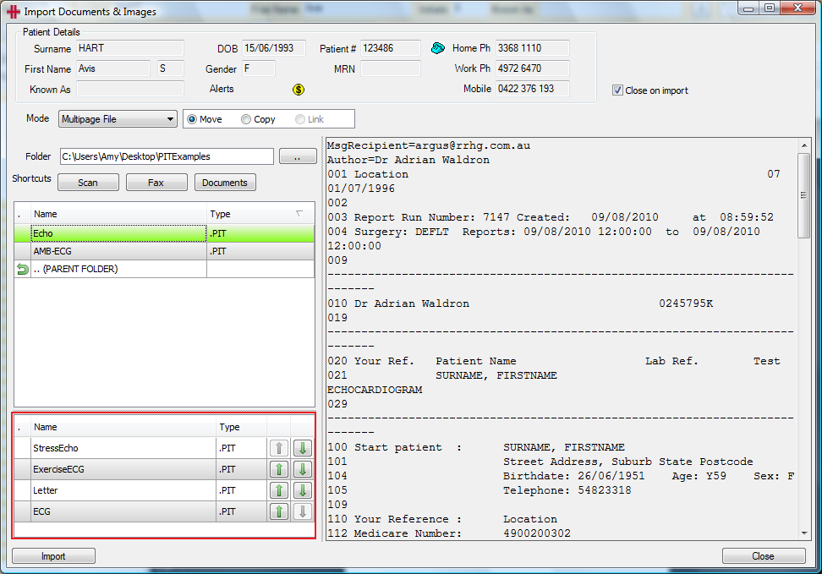Image resolution: width=822 pixels, height=574 pixels.
Task: Open the Mode dropdown showing Multipage File
Action: coord(118,119)
